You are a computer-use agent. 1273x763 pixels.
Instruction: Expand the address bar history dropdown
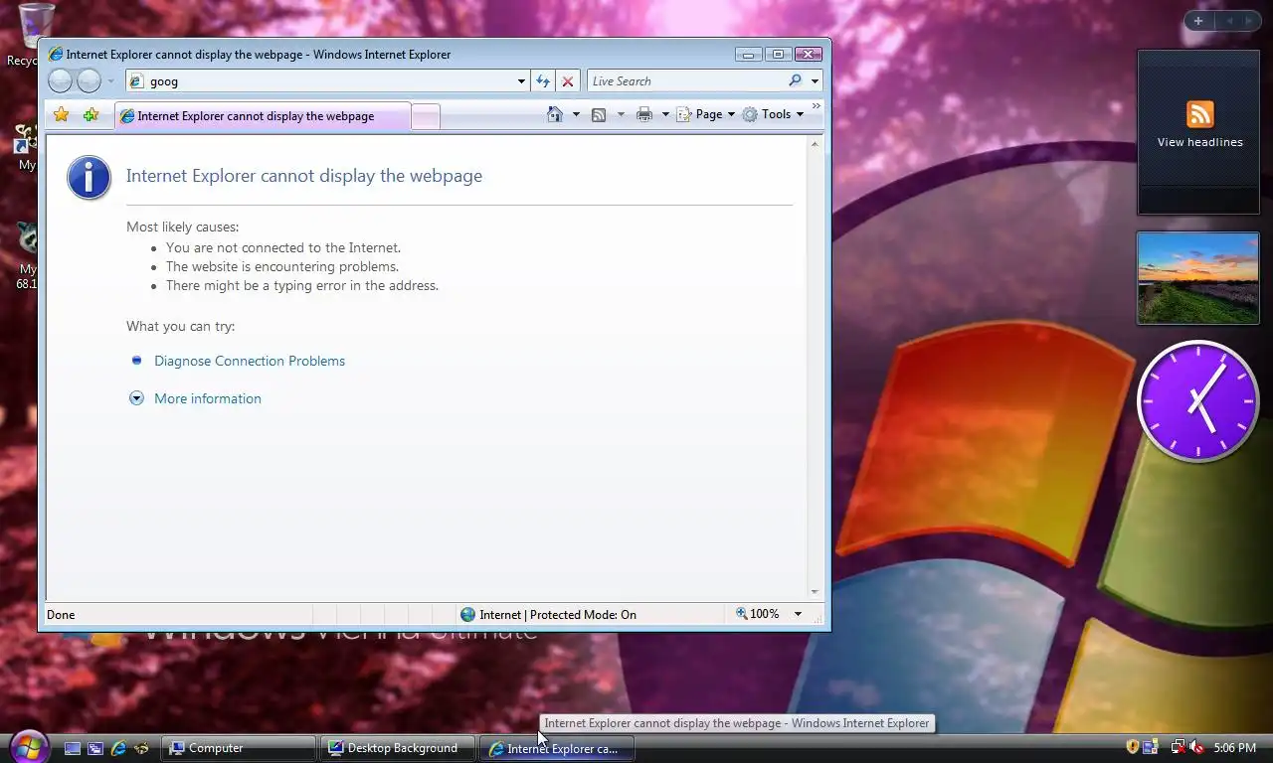pos(521,81)
